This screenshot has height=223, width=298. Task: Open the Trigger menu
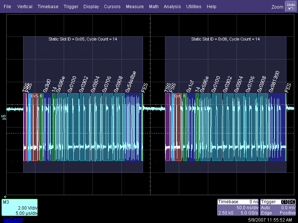[x=71, y=7]
